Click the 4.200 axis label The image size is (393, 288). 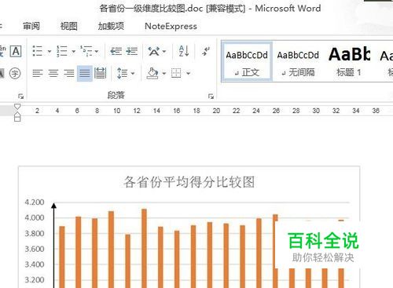click(x=35, y=202)
